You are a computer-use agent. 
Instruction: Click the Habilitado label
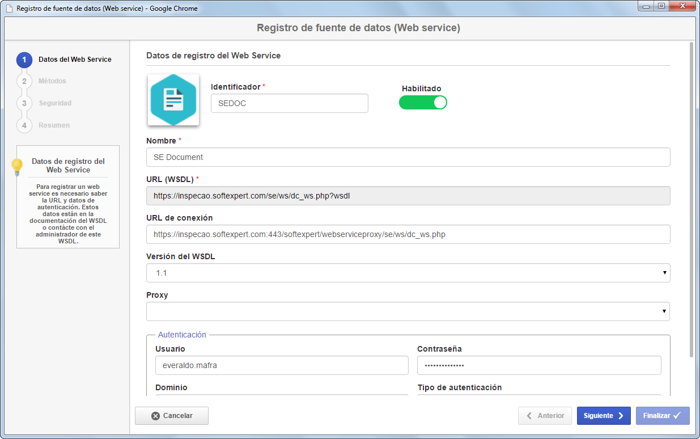click(x=422, y=88)
